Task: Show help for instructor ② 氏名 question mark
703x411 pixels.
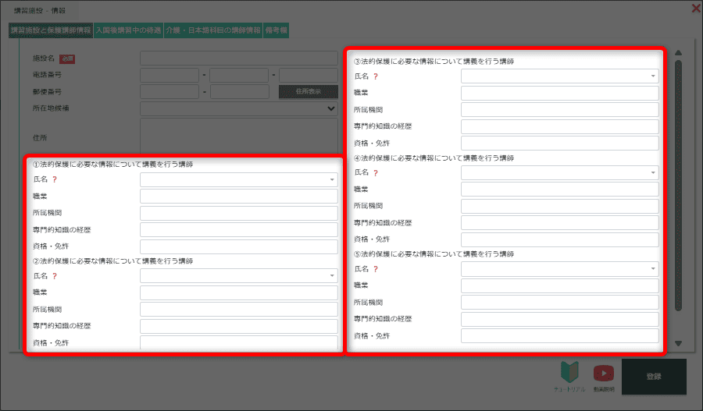Action: [x=55, y=276]
